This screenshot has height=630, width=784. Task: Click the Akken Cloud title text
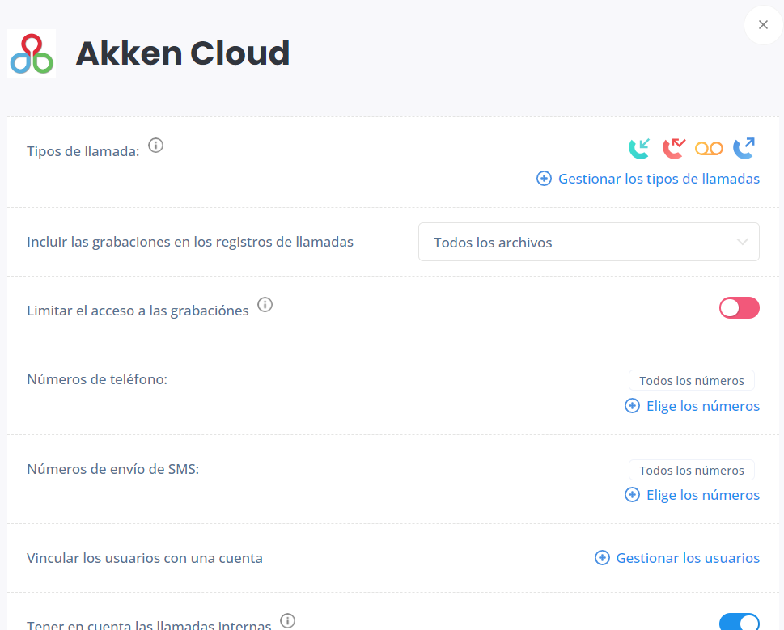click(x=183, y=53)
